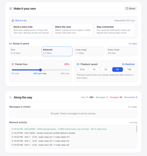Click the packet loss slider handle
Screen dimensions: 147x156
[x=40, y=70]
